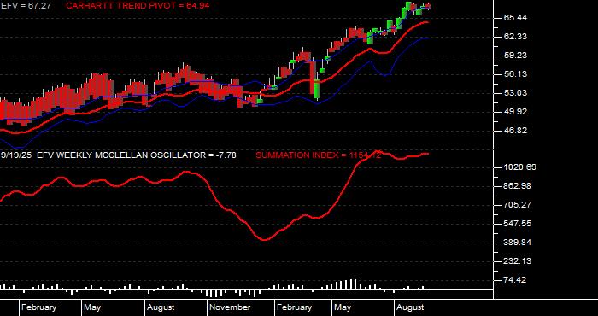Click the last August date label
This screenshot has height=316, width=598.
point(410,307)
